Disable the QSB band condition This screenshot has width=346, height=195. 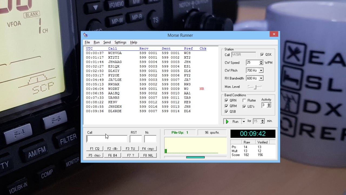pyautogui.click(x=226, y=112)
